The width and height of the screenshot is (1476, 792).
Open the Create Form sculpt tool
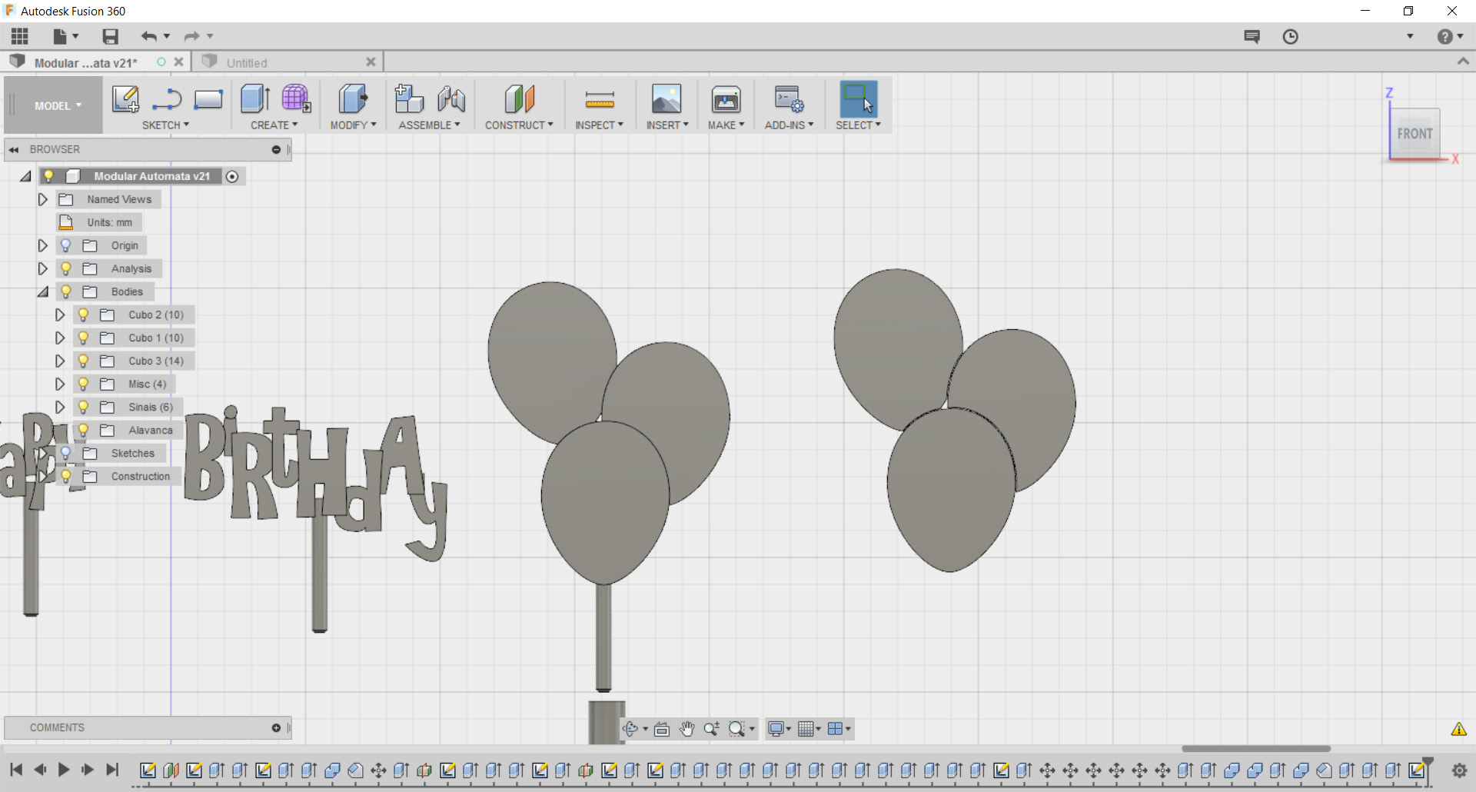coord(296,99)
